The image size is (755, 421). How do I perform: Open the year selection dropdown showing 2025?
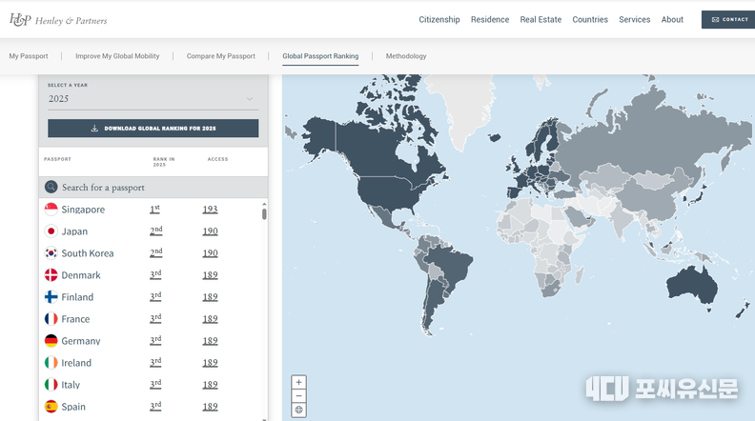(x=153, y=99)
